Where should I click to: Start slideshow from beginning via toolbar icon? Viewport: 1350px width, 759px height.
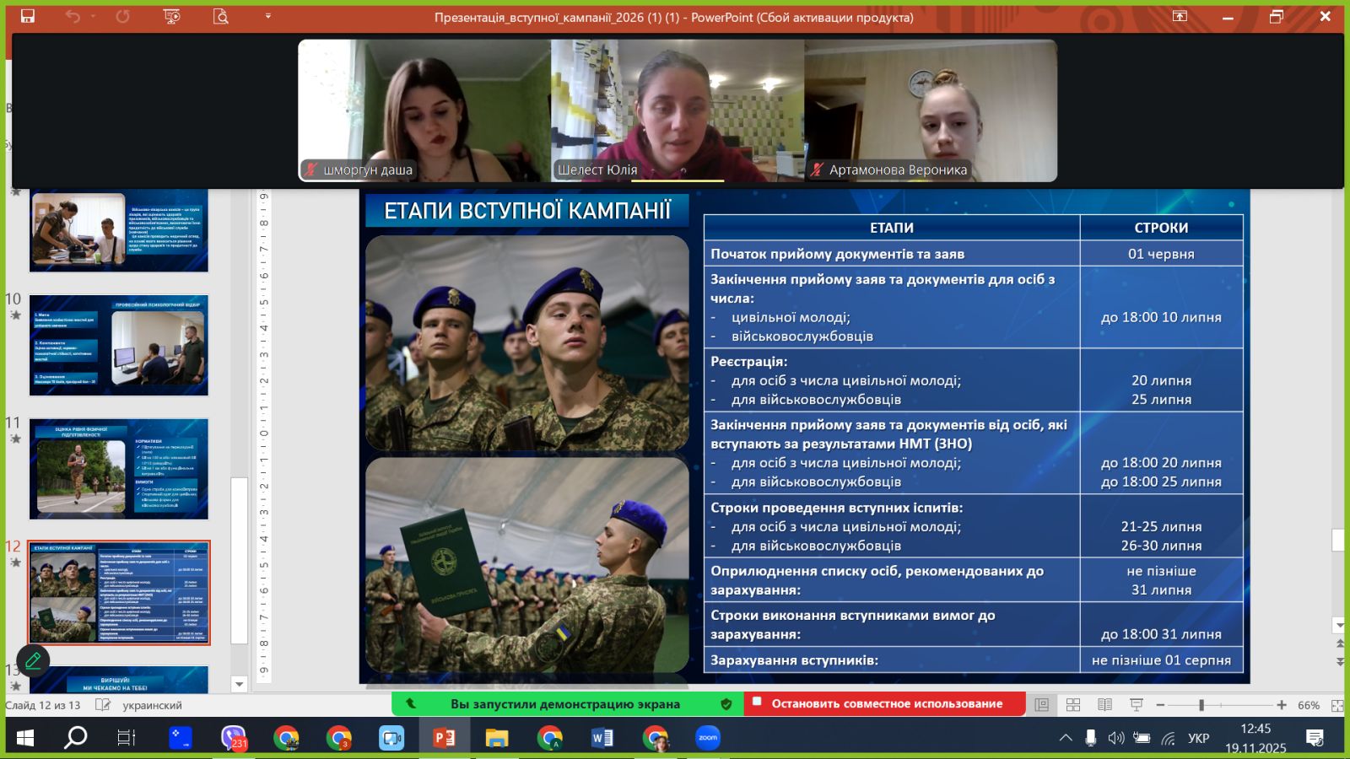[172, 16]
